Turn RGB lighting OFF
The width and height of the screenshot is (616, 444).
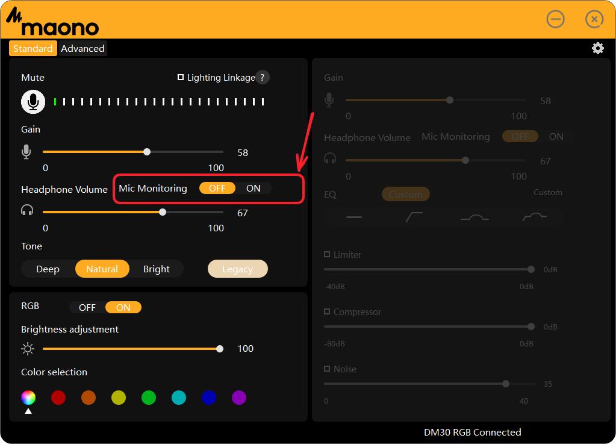pos(87,308)
